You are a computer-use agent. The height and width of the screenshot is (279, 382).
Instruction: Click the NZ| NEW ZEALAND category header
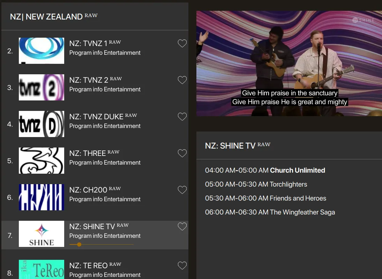pos(54,16)
